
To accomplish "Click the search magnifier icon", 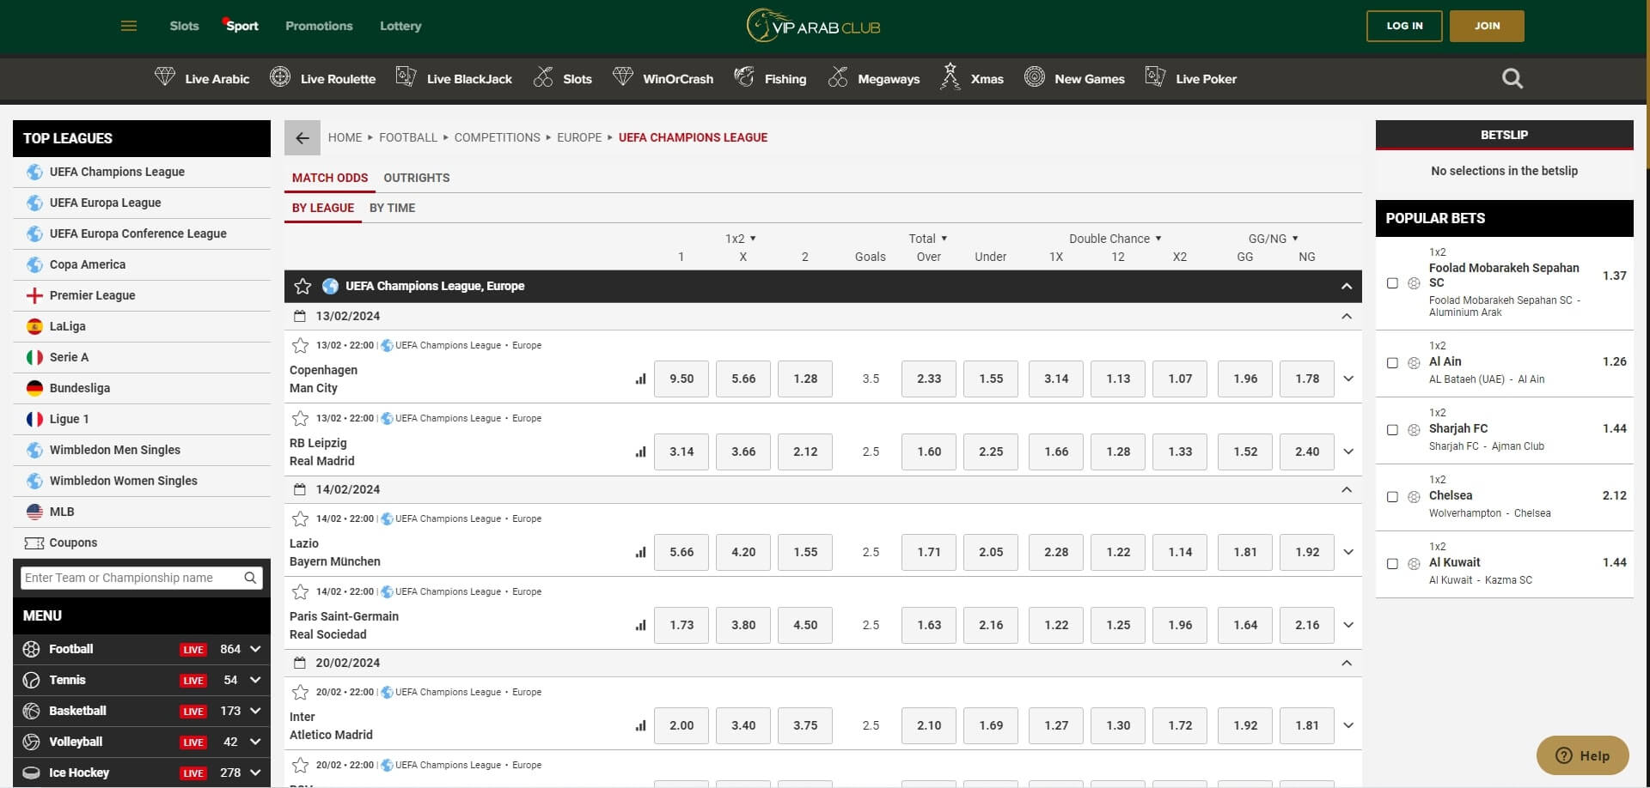I will click(1512, 79).
